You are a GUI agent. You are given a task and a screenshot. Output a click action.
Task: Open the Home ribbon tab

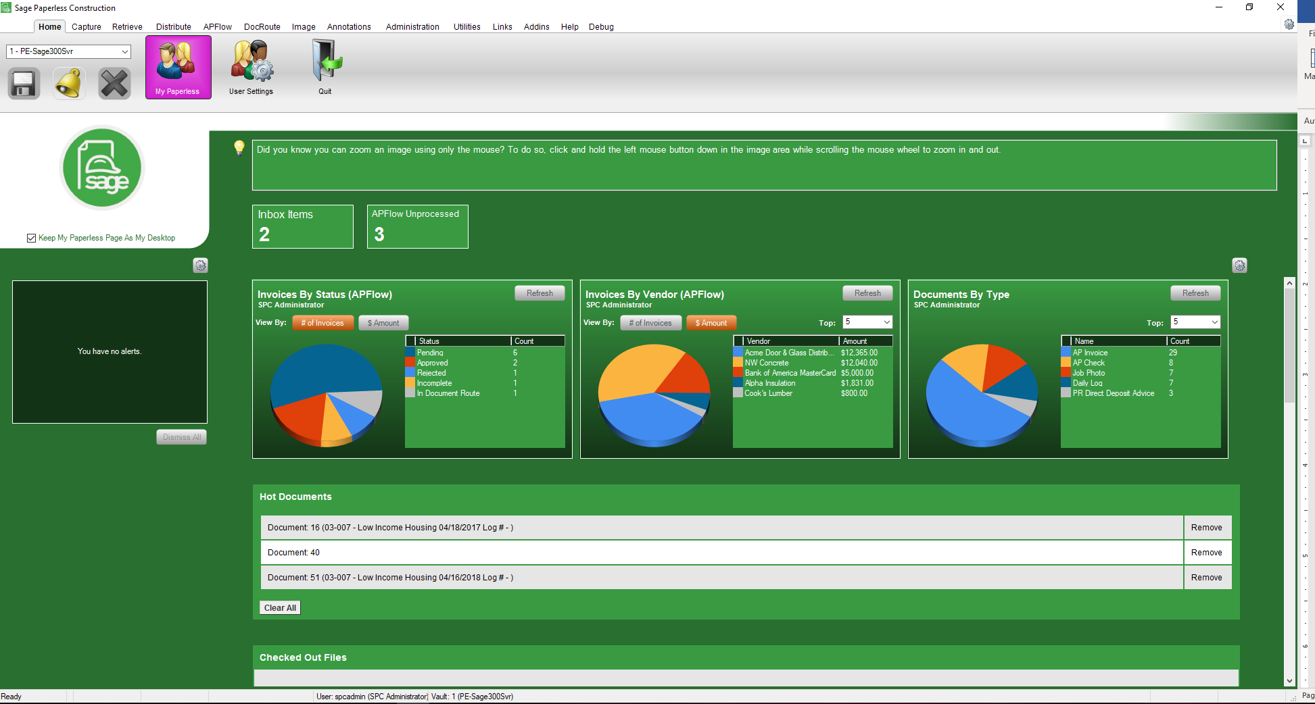pyautogui.click(x=49, y=27)
